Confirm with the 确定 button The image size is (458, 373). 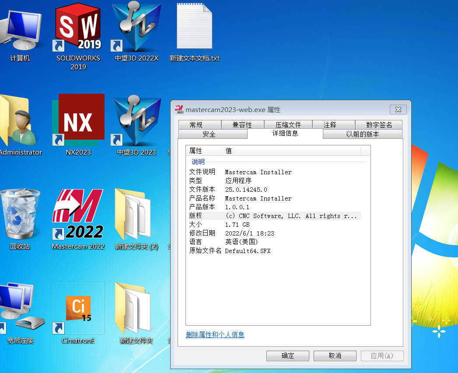287,356
